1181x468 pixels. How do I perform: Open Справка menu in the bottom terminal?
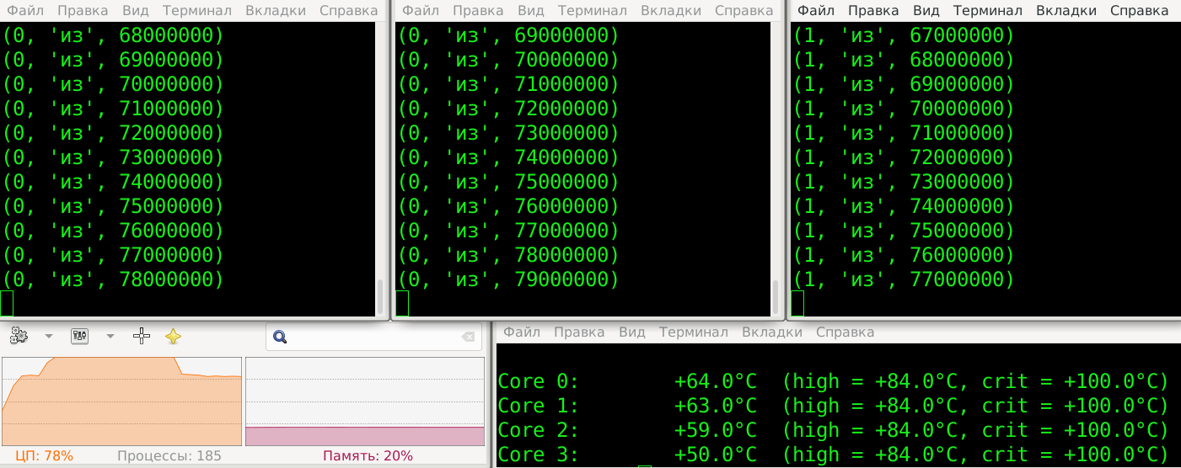(845, 332)
